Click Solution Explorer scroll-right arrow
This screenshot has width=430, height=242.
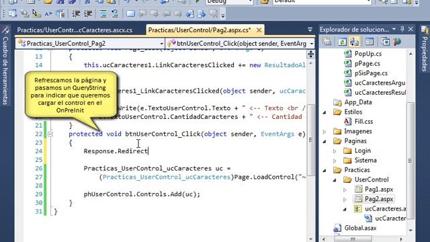402,239
